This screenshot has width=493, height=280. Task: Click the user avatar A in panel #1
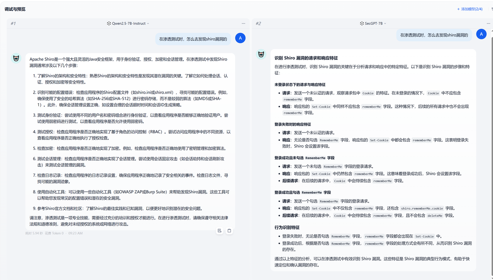click(x=240, y=38)
